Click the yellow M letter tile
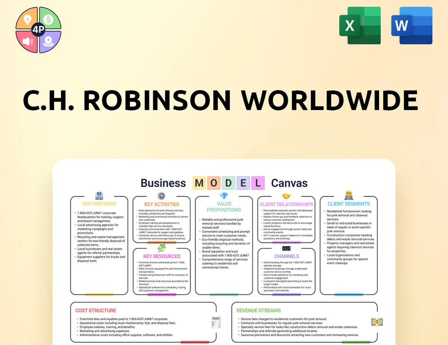 [199, 183]
